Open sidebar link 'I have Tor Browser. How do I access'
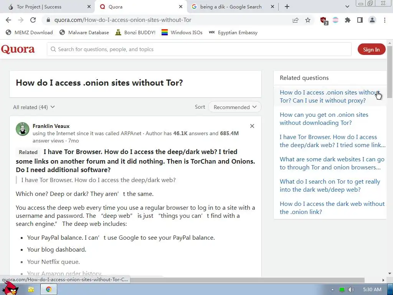Viewport: 393px width, 295px height. (x=333, y=141)
